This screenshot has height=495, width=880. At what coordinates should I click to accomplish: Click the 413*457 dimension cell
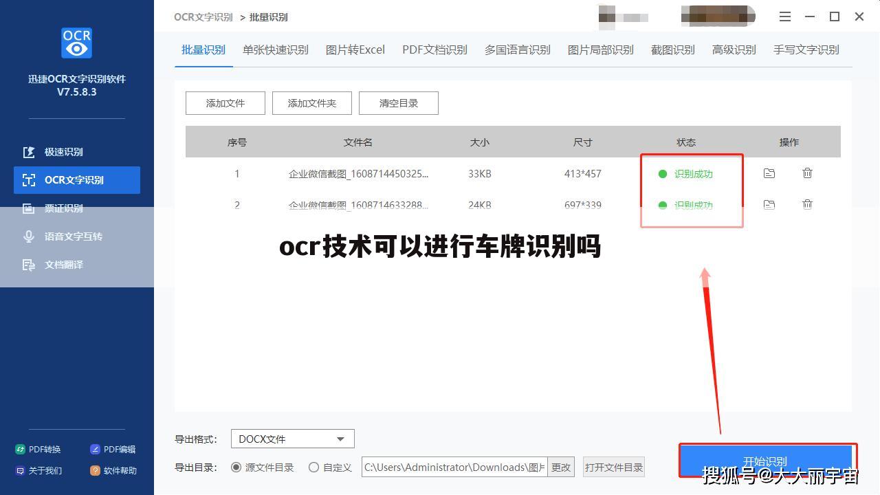pos(583,174)
